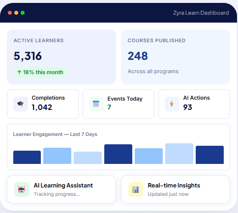The image size is (238, 213).
Task: Select the last dark blue engagement bar
Action: (209, 155)
